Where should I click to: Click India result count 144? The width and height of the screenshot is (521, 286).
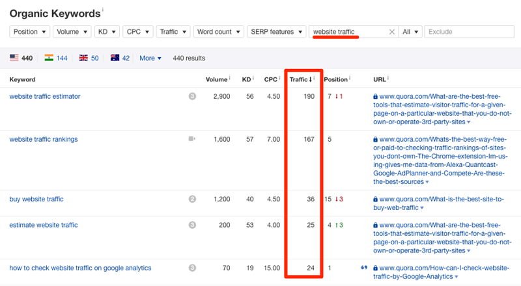click(62, 58)
